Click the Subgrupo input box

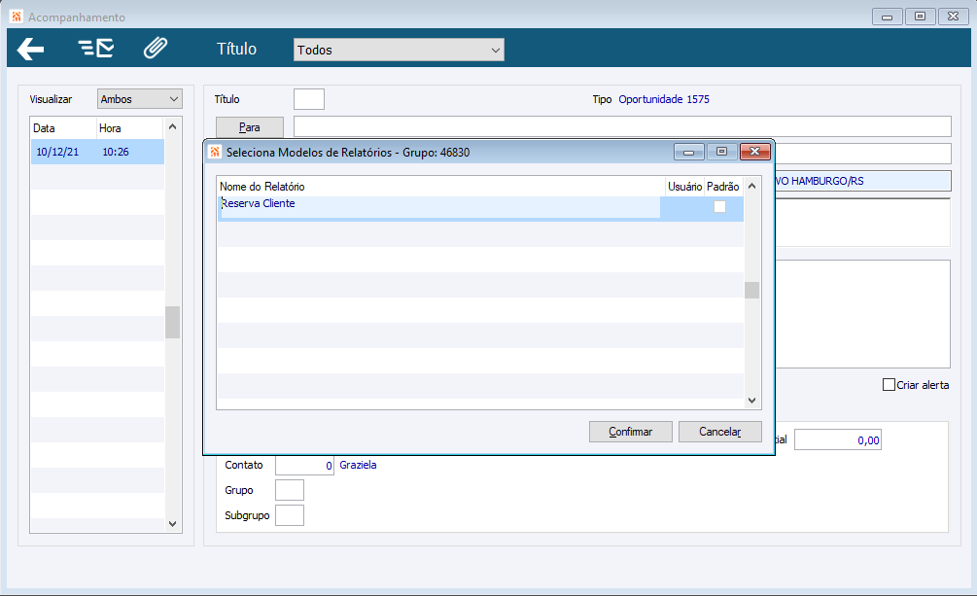(x=290, y=515)
